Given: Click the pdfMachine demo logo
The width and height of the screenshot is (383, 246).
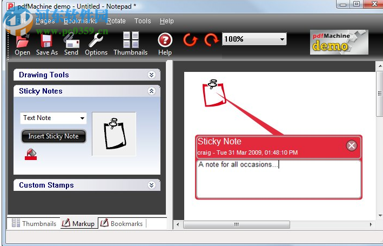Looking at the screenshot, I should pos(339,42).
